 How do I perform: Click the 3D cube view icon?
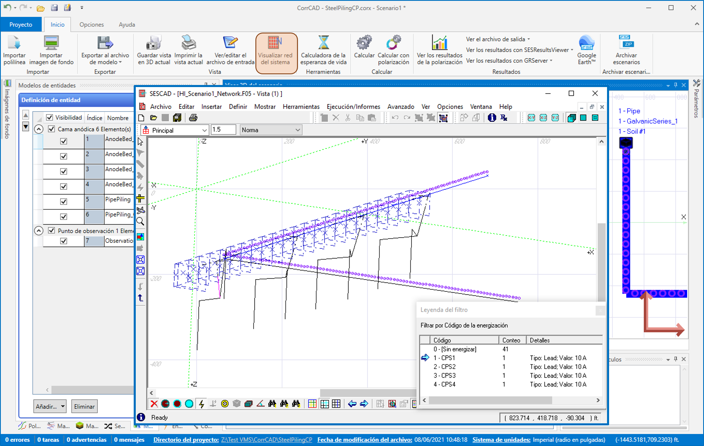572,118
